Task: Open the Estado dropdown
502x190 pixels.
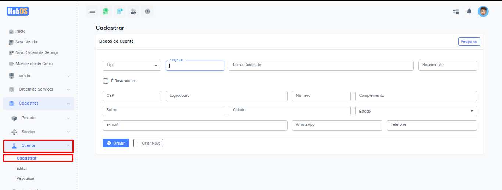Action: (416, 111)
